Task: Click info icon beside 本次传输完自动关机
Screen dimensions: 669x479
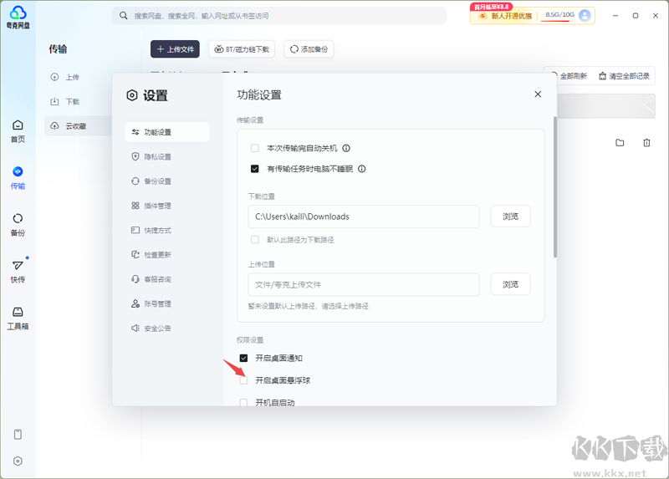Action: 346,148
